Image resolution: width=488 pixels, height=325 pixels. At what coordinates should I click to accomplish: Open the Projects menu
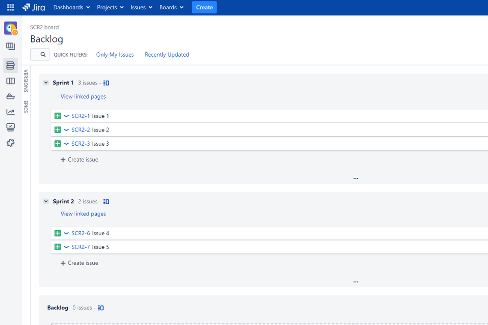point(110,7)
